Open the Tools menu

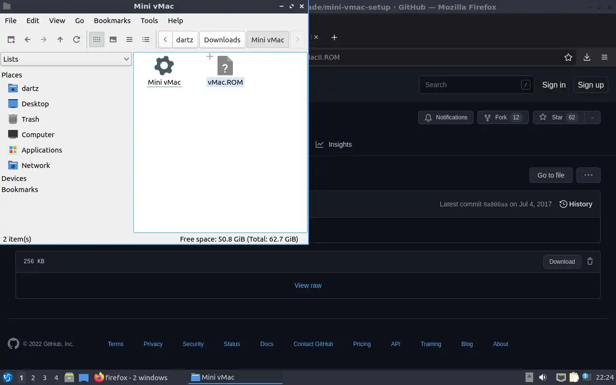point(149,21)
